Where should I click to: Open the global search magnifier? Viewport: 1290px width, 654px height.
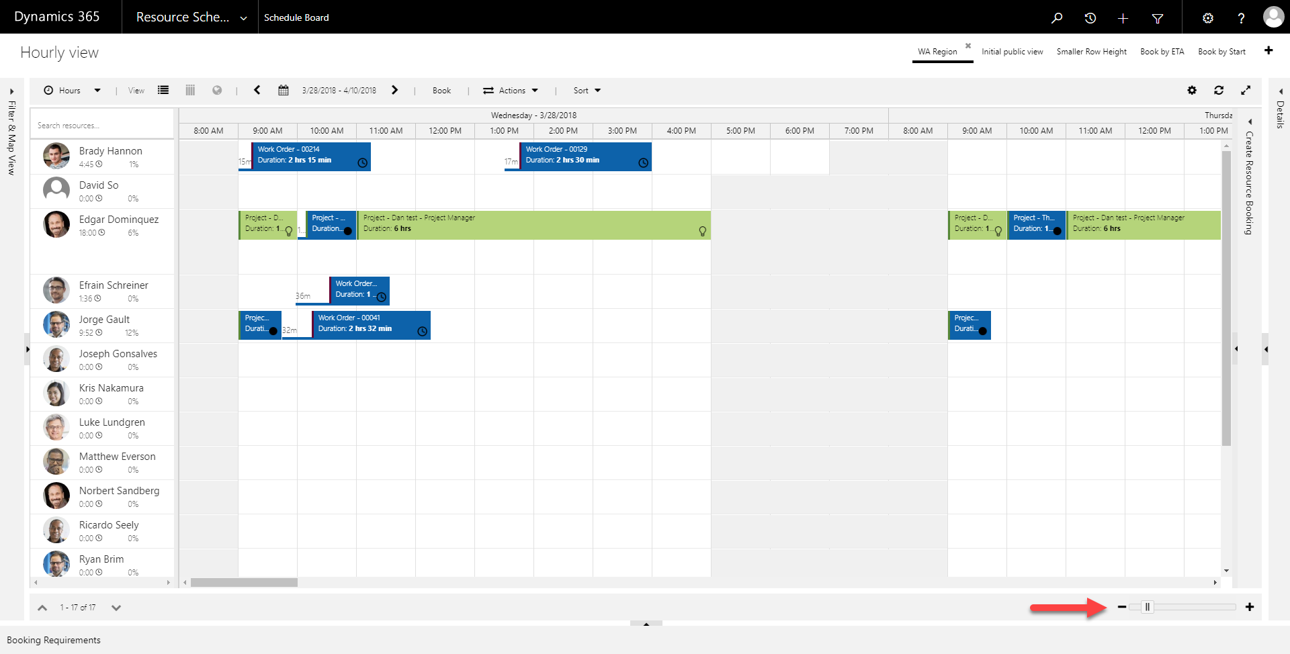tap(1056, 17)
